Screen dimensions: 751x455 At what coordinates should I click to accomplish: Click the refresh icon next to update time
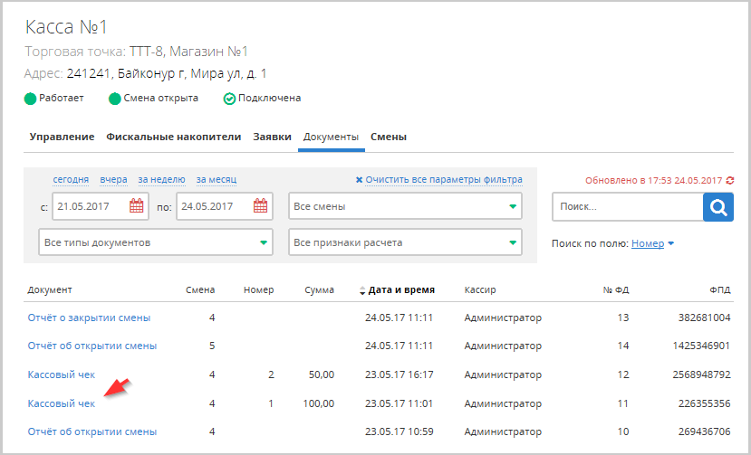pyautogui.click(x=730, y=181)
